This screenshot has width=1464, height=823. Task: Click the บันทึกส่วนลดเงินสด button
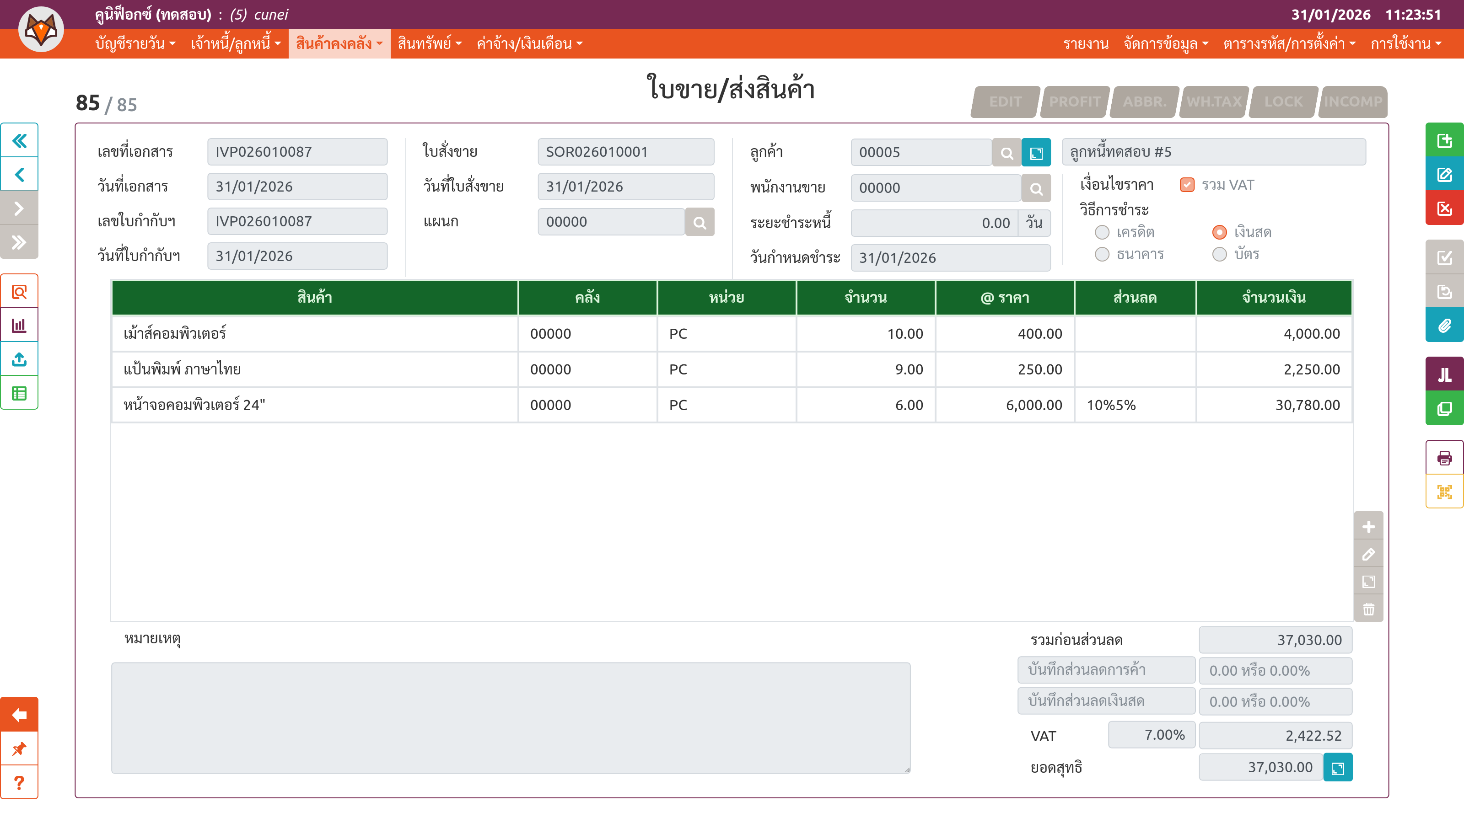click(x=1106, y=701)
